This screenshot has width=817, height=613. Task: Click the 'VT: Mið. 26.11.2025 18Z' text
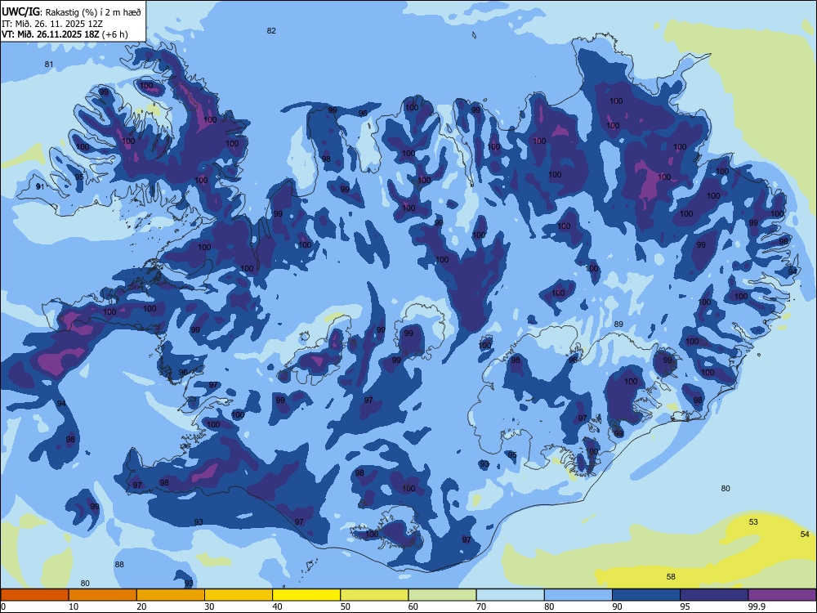50,34
